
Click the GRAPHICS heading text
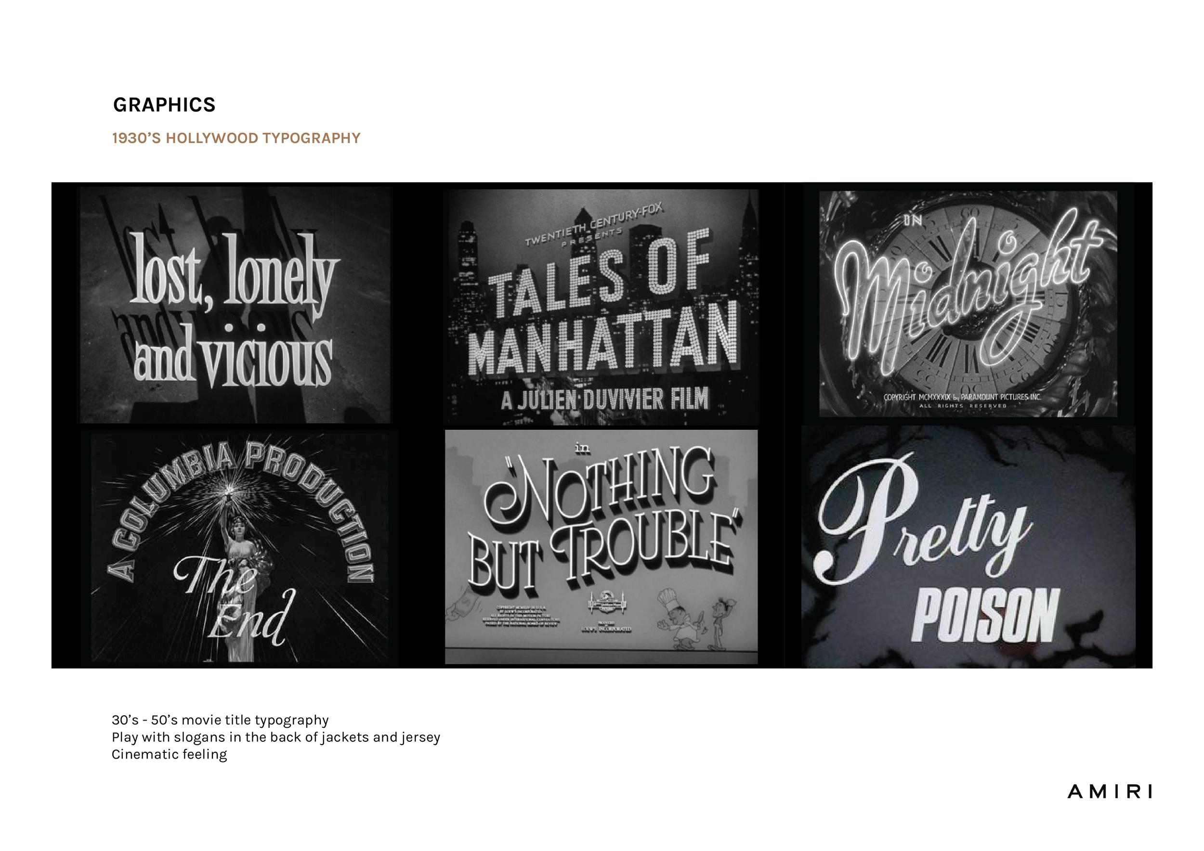pos(164,105)
